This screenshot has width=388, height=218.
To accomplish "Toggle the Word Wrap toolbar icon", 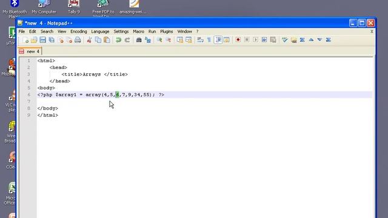I will click(x=200, y=40).
